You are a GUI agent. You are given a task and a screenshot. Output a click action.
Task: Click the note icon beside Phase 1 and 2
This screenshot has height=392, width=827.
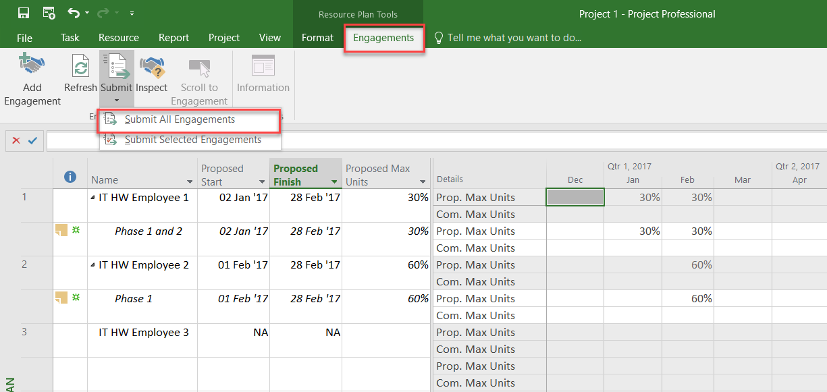61,231
